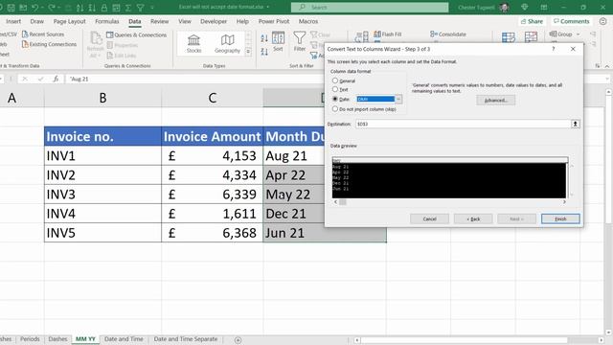
Task: Click the Finish button in the wizard
Action: pyautogui.click(x=560, y=219)
